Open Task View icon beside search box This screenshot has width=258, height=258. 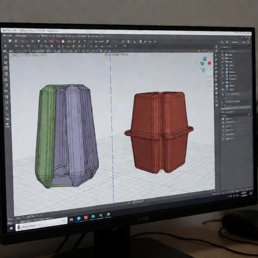pos(71,219)
